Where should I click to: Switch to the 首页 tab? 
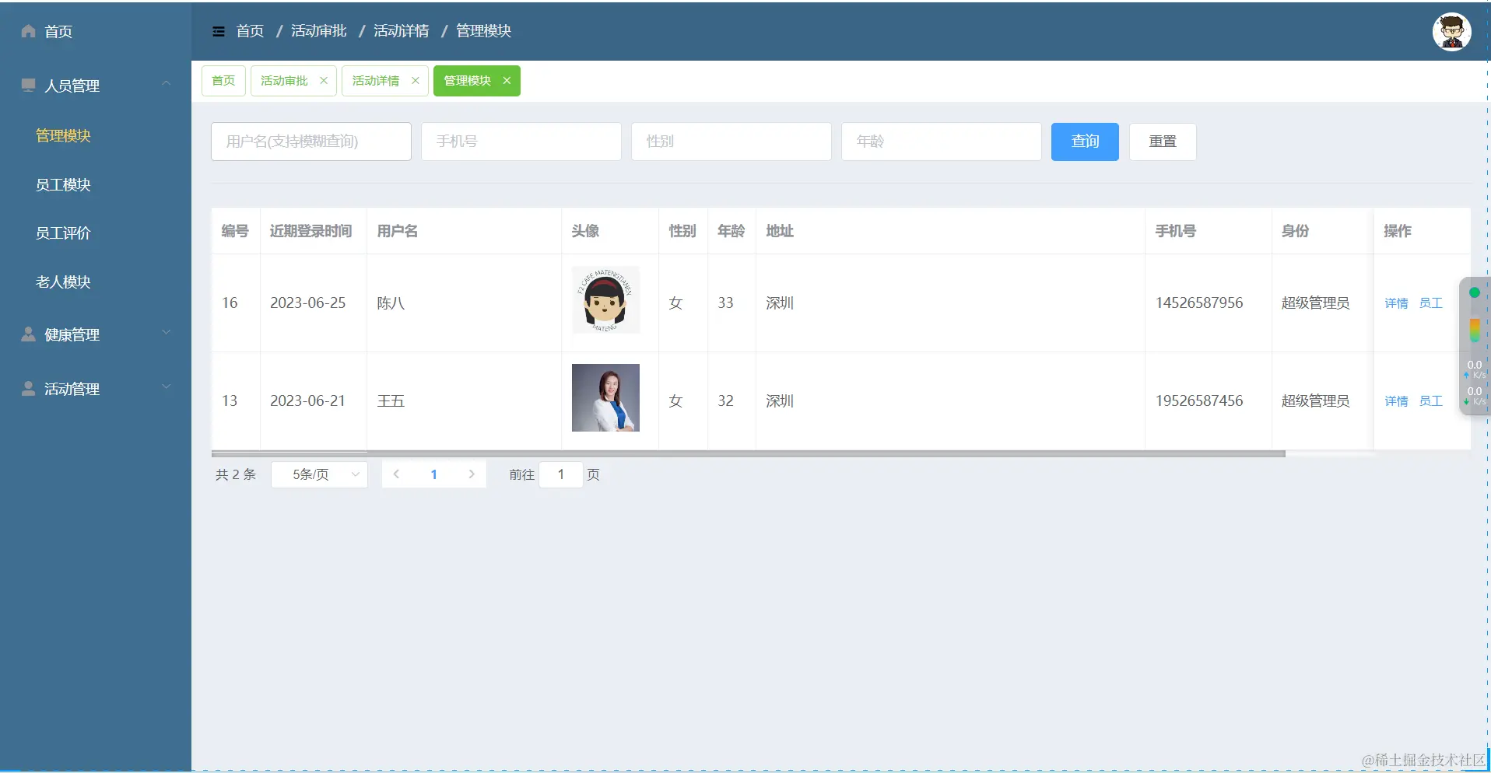(x=223, y=80)
